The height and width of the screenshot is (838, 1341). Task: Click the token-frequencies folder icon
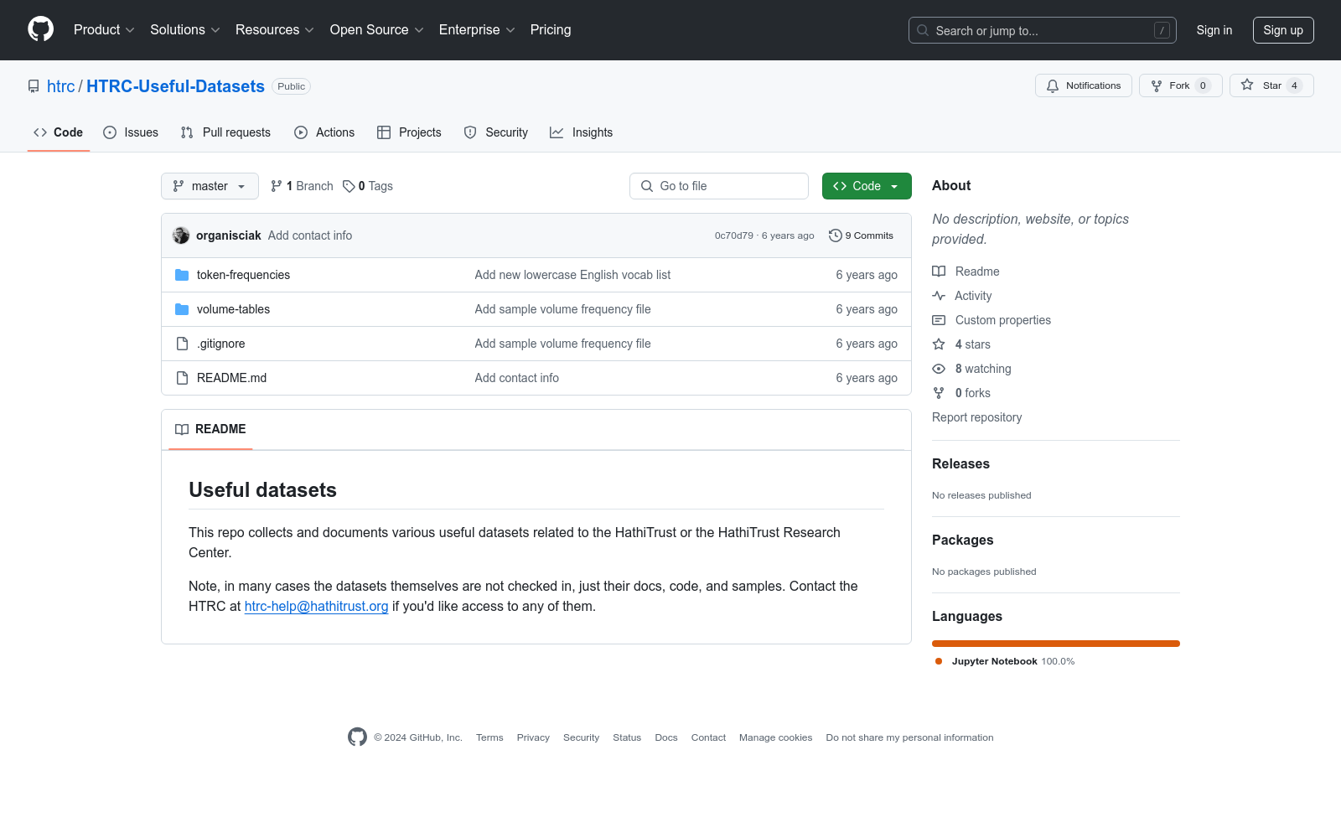182,275
